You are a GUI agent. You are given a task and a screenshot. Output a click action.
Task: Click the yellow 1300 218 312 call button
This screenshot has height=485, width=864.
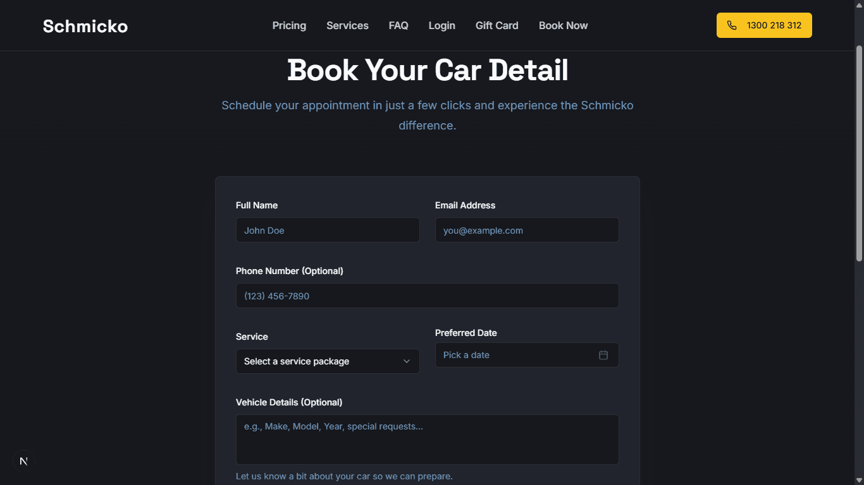point(764,25)
